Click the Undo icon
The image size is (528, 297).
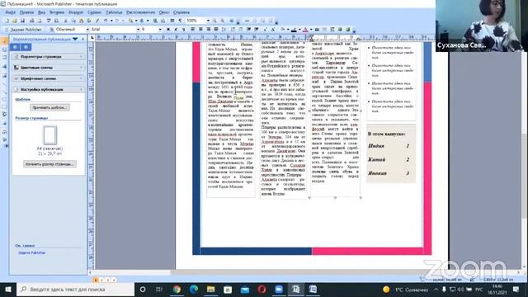point(106,21)
